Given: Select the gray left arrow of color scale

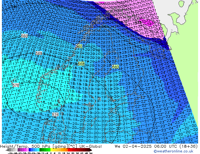Looking at the screenshot, I should point(7,150).
